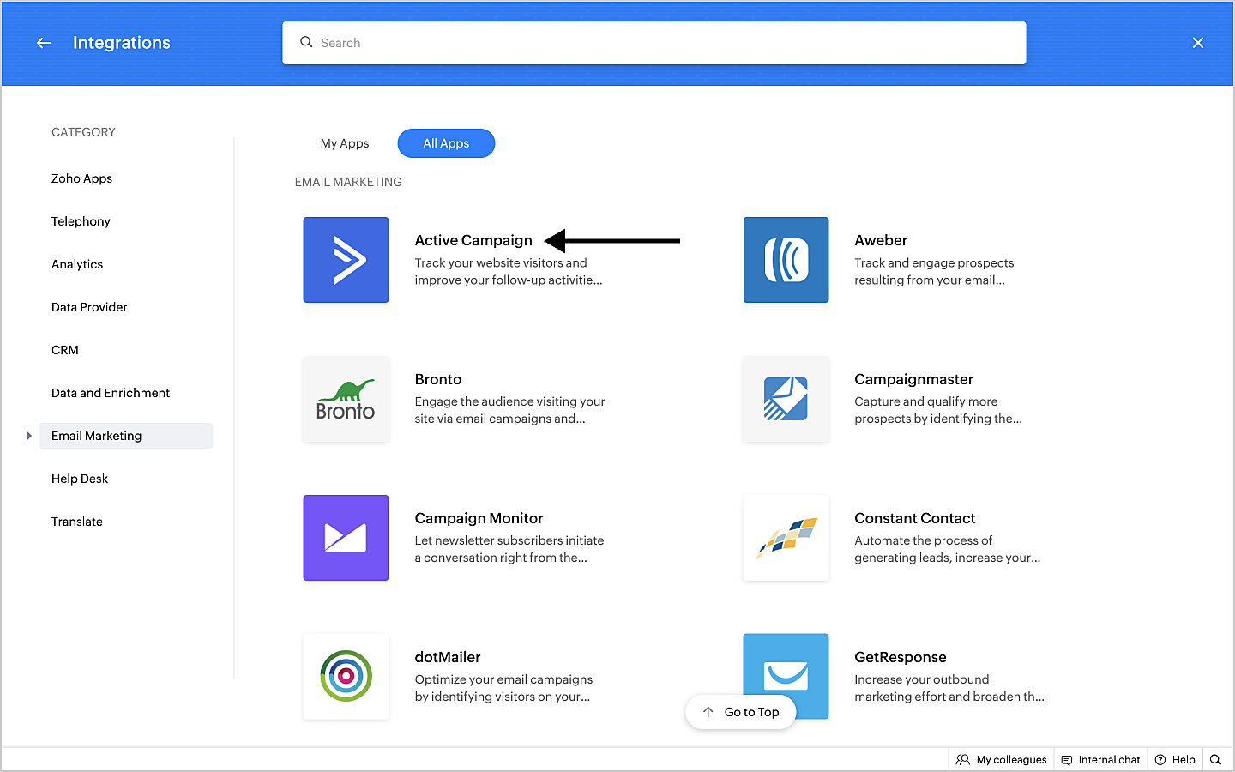The height and width of the screenshot is (772, 1235).
Task: Choose the Translate category
Action: coord(77,522)
